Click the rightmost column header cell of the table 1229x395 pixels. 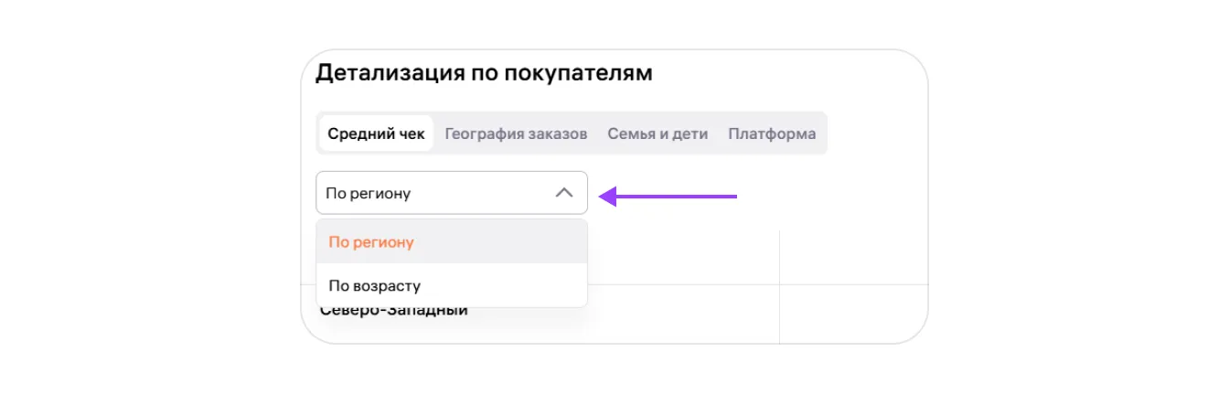click(852, 257)
